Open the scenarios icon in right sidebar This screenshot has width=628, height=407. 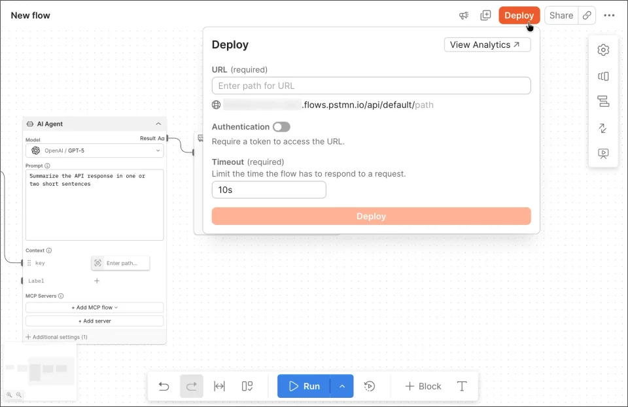pos(603,76)
